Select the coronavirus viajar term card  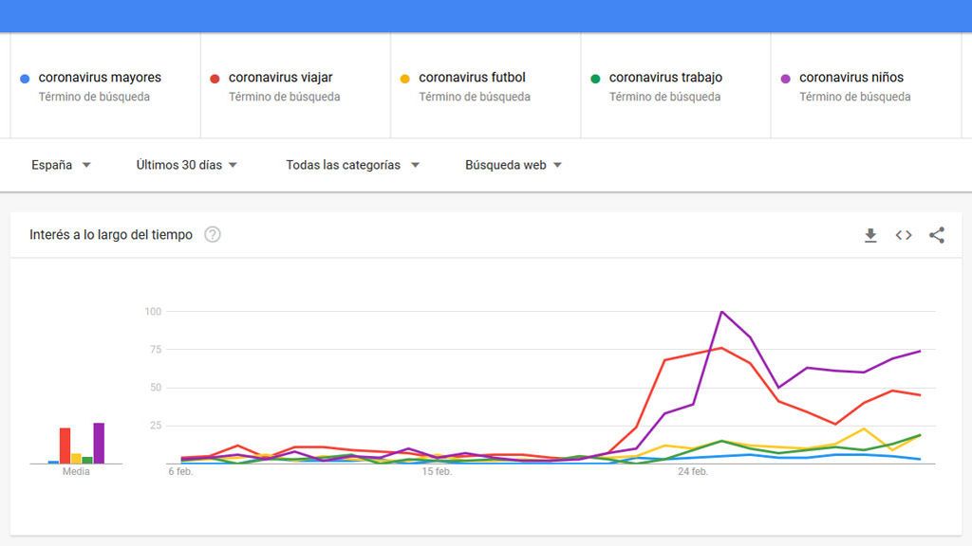[x=296, y=85]
